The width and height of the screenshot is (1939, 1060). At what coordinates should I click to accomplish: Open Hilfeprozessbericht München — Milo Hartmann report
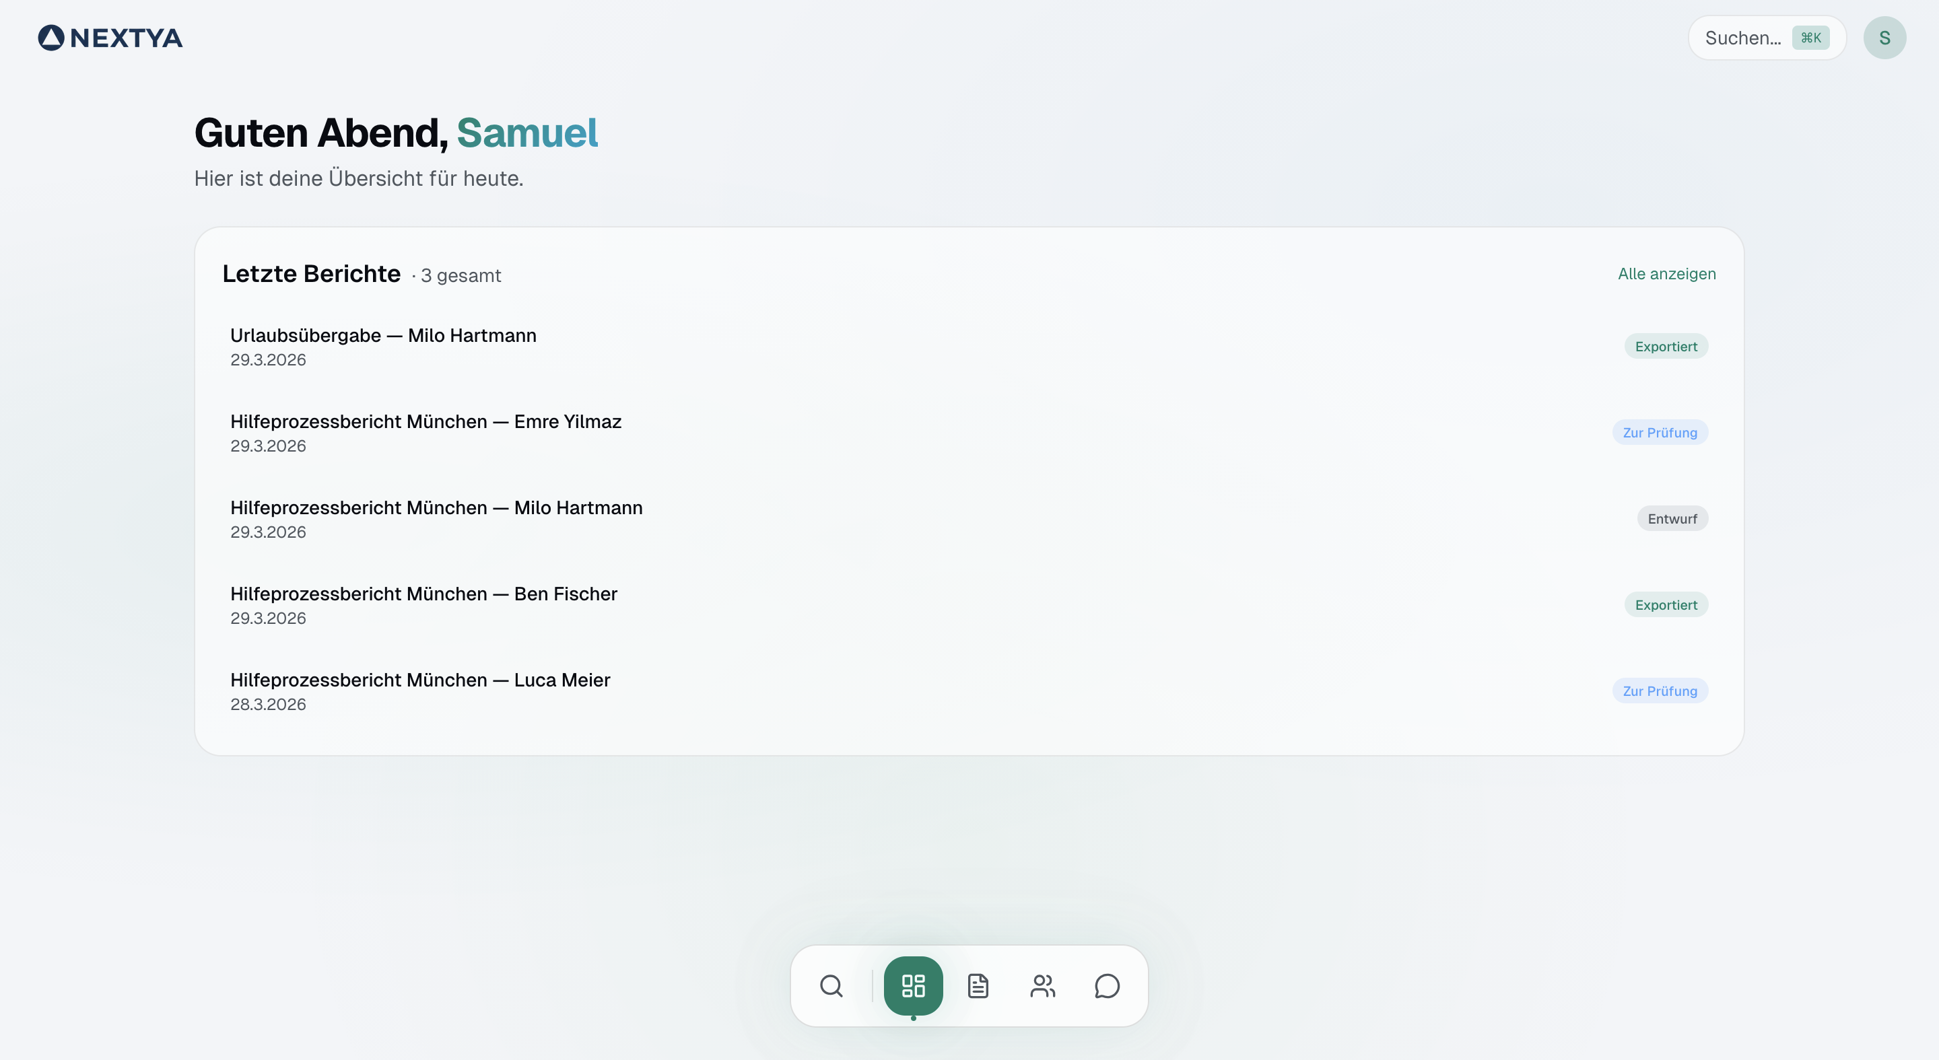pos(436,508)
